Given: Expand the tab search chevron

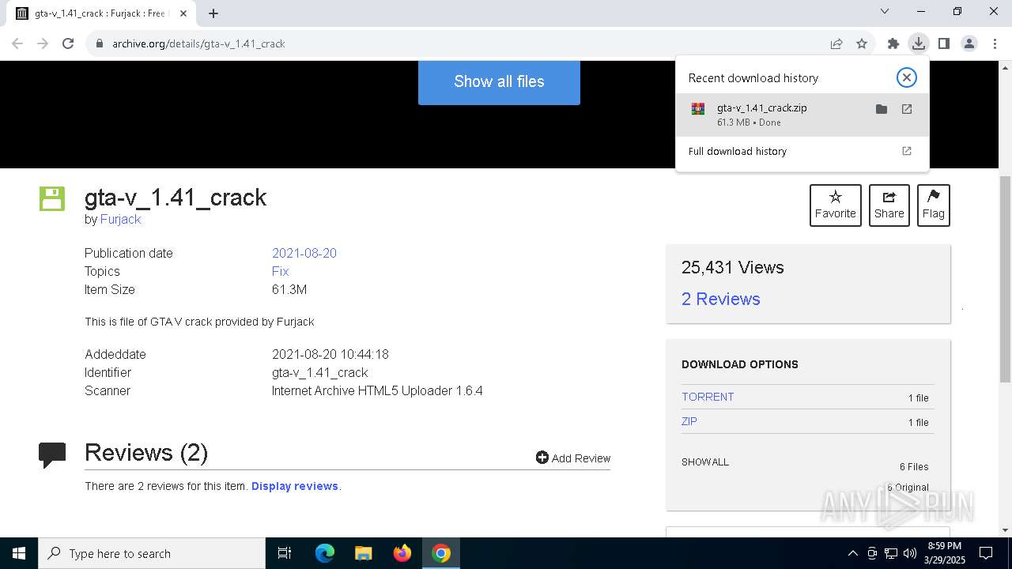Looking at the screenshot, I should [x=885, y=11].
